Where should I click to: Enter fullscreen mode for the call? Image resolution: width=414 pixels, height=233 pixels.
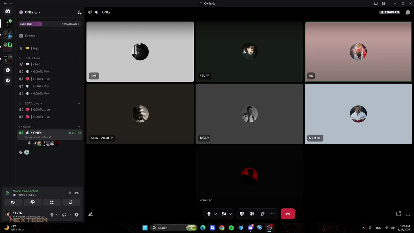(408, 214)
